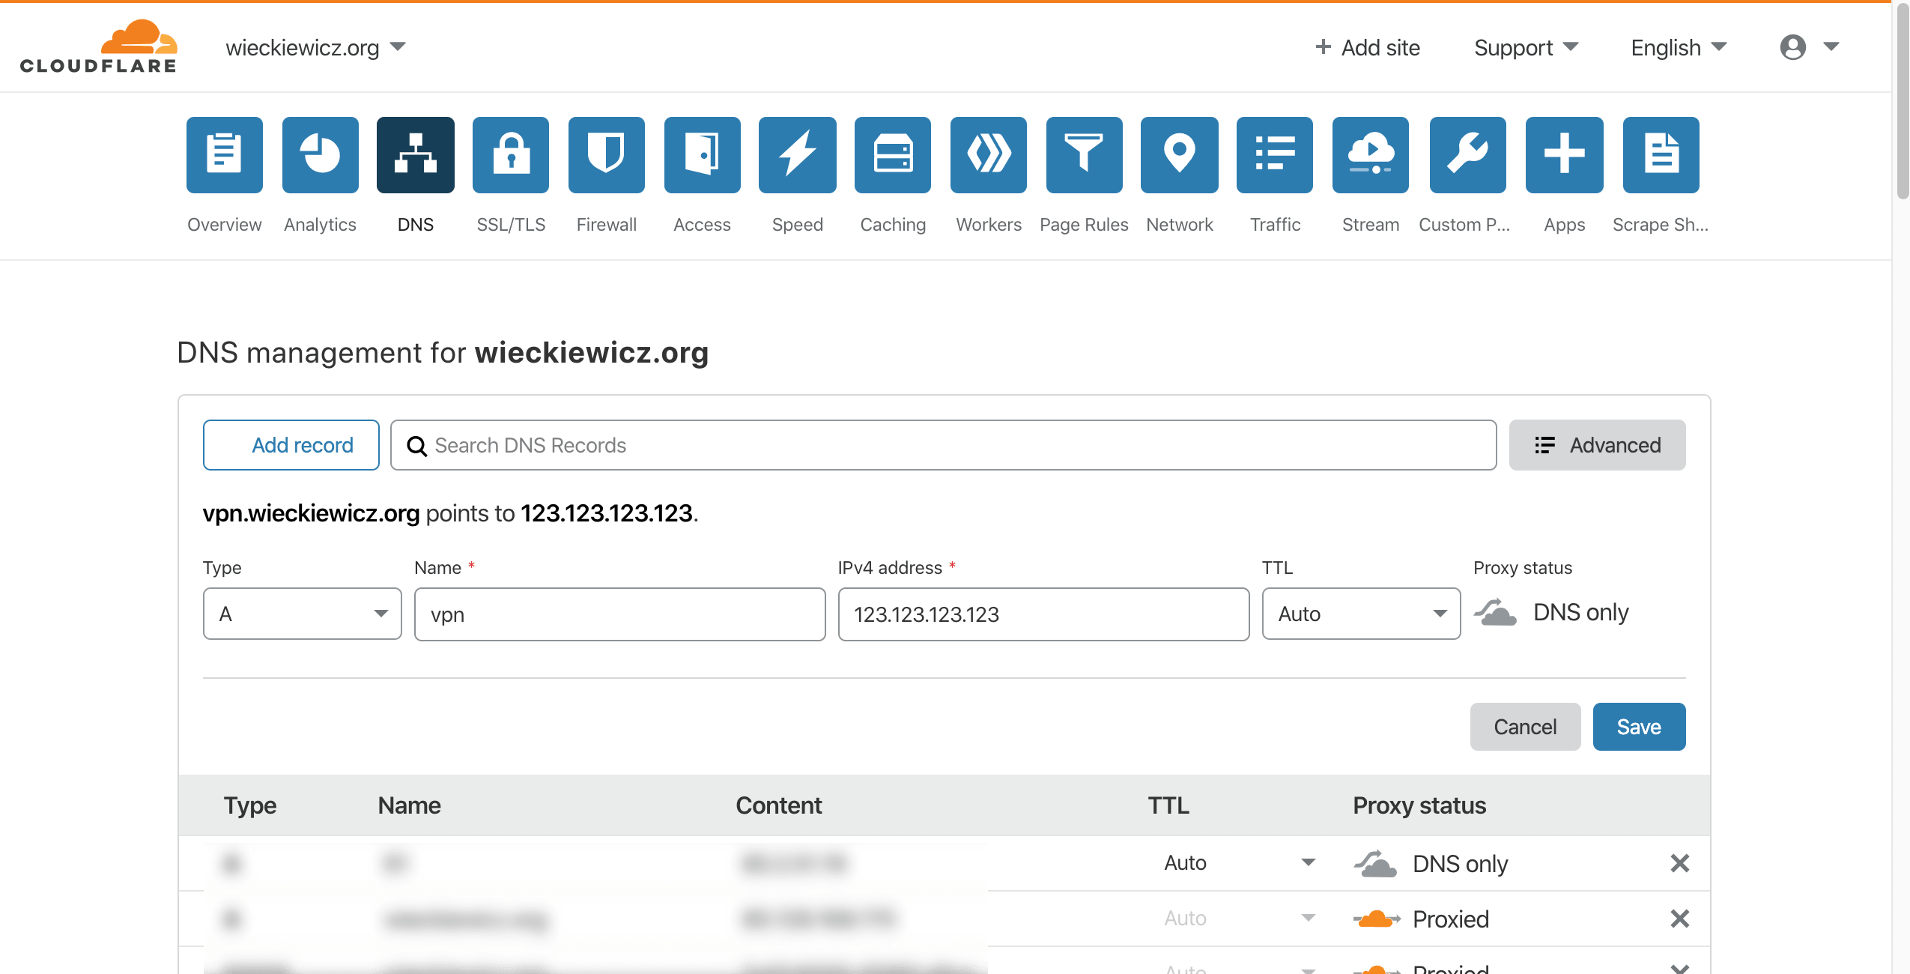Click the Name column header

(x=409, y=805)
